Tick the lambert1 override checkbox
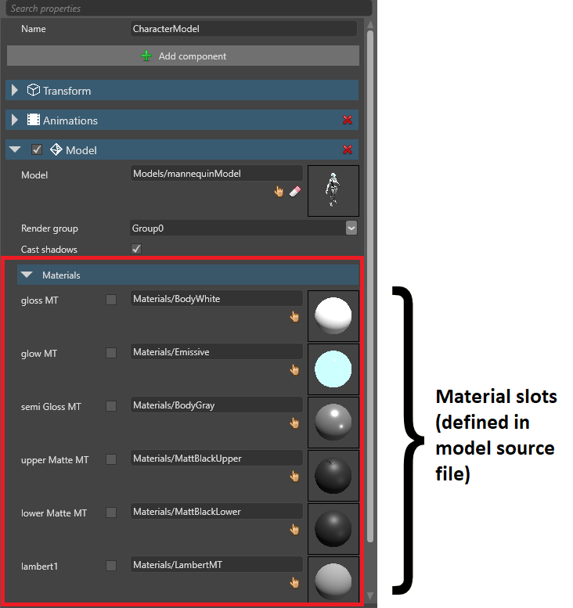Image resolution: width=573 pixels, height=608 pixels. point(111,566)
